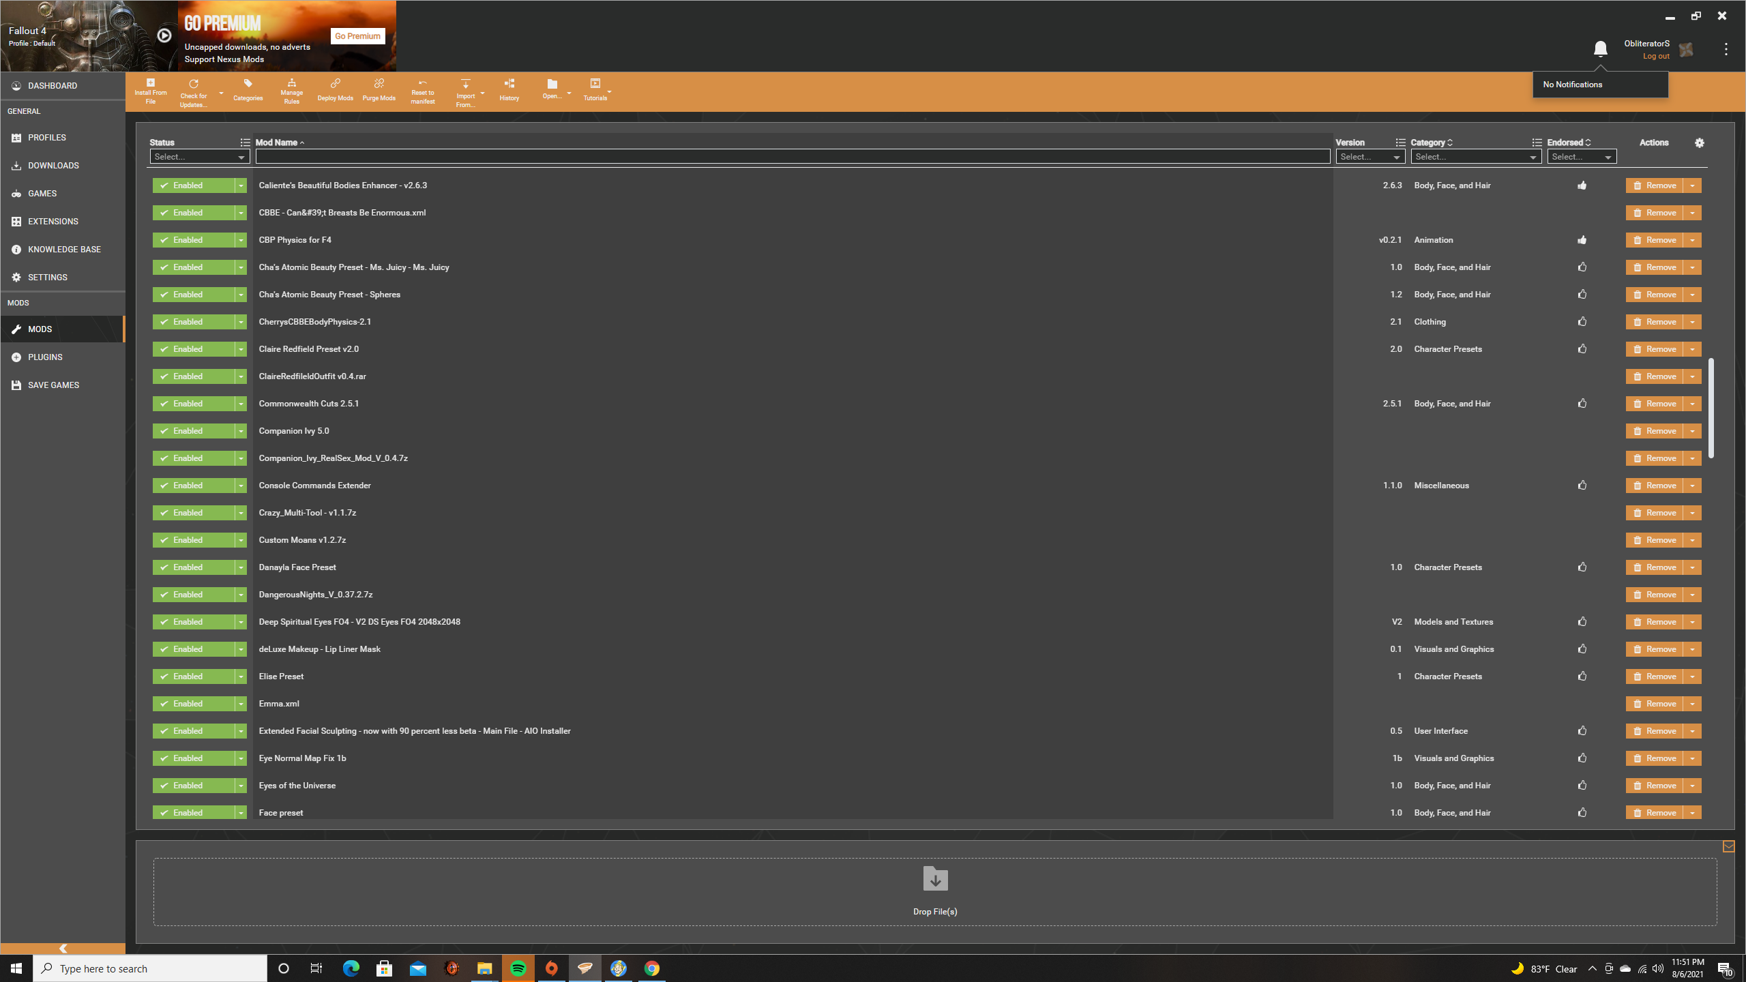Toggle Enabled for Commonwealth Cuts 2.5.1
This screenshot has width=1746, height=982.
point(194,404)
